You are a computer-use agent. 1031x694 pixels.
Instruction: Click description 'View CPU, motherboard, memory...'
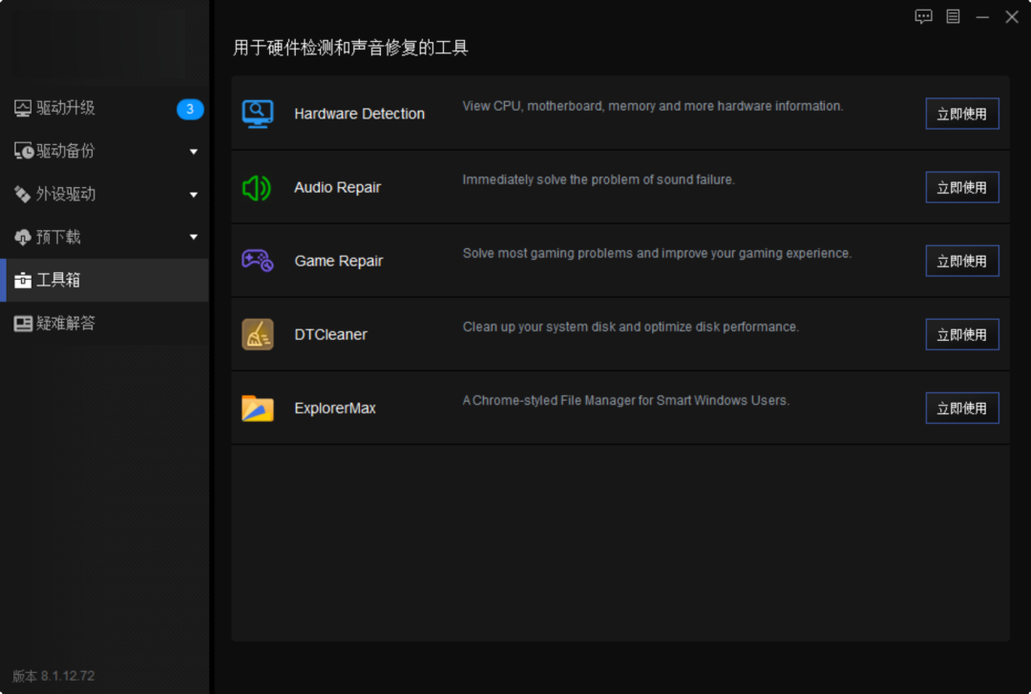click(652, 107)
